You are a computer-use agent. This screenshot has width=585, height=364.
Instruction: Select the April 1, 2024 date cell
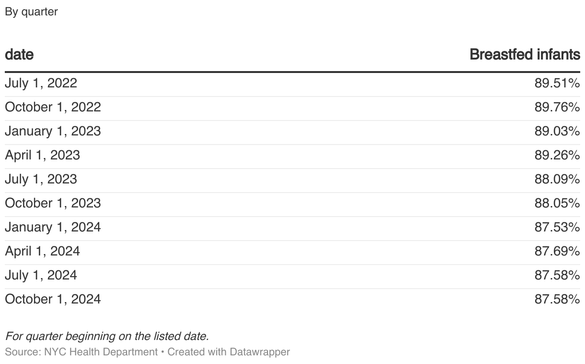click(x=42, y=251)
